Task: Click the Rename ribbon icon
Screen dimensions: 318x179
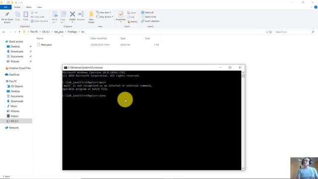Action: click(81, 16)
